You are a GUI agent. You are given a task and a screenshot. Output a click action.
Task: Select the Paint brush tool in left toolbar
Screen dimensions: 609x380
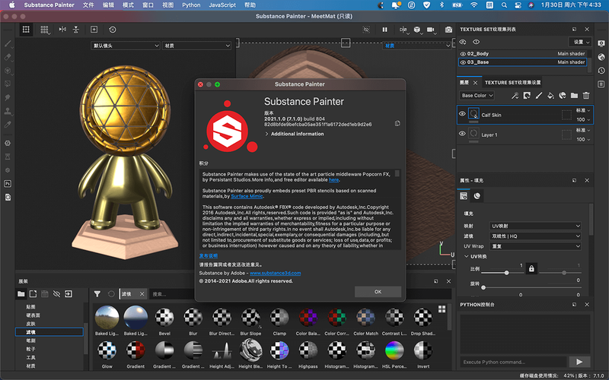8,43
